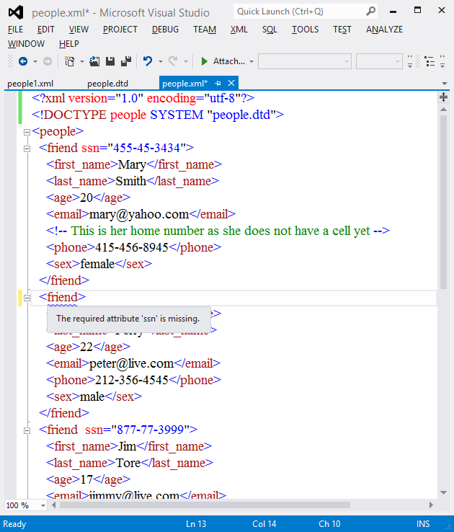This screenshot has height=532, width=454.
Task: Open the HELP menu
Action: (69, 44)
